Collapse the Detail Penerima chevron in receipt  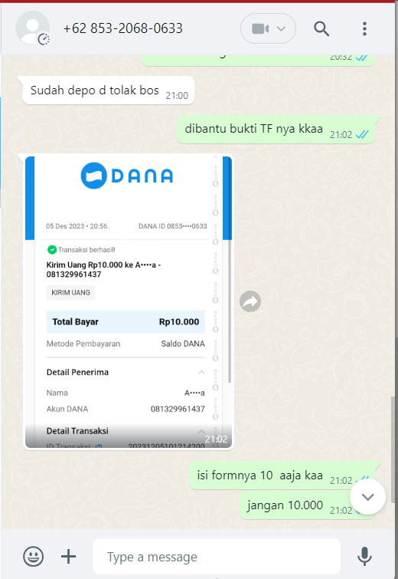click(201, 372)
